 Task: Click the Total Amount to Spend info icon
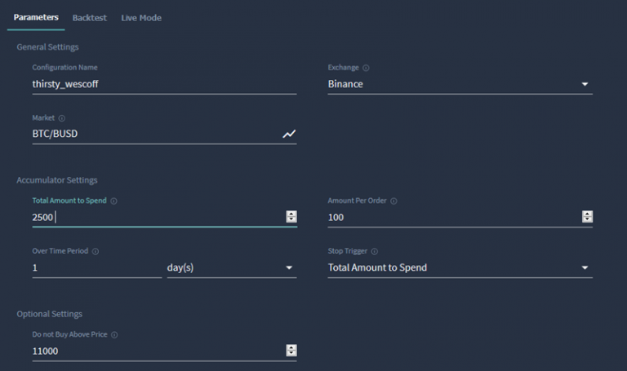pyautogui.click(x=114, y=201)
